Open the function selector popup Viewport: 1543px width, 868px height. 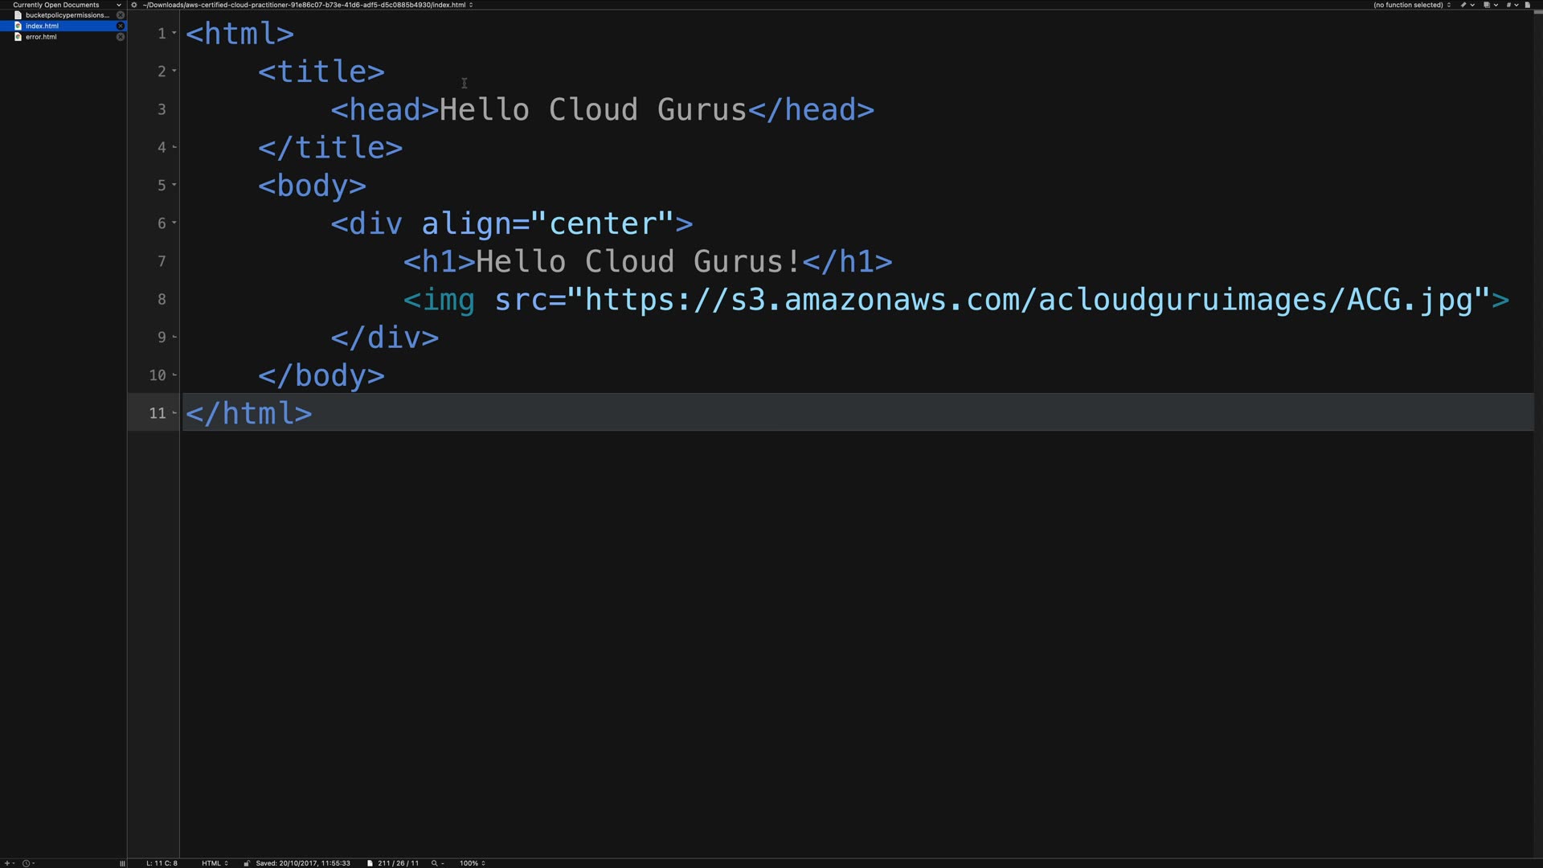click(1411, 5)
